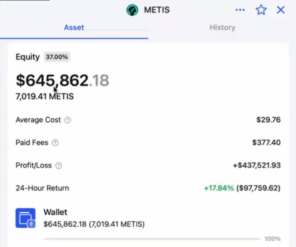Click the blue Wallet icon
The width and height of the screenshot is (296, 247).
click(x=25, y=218)
